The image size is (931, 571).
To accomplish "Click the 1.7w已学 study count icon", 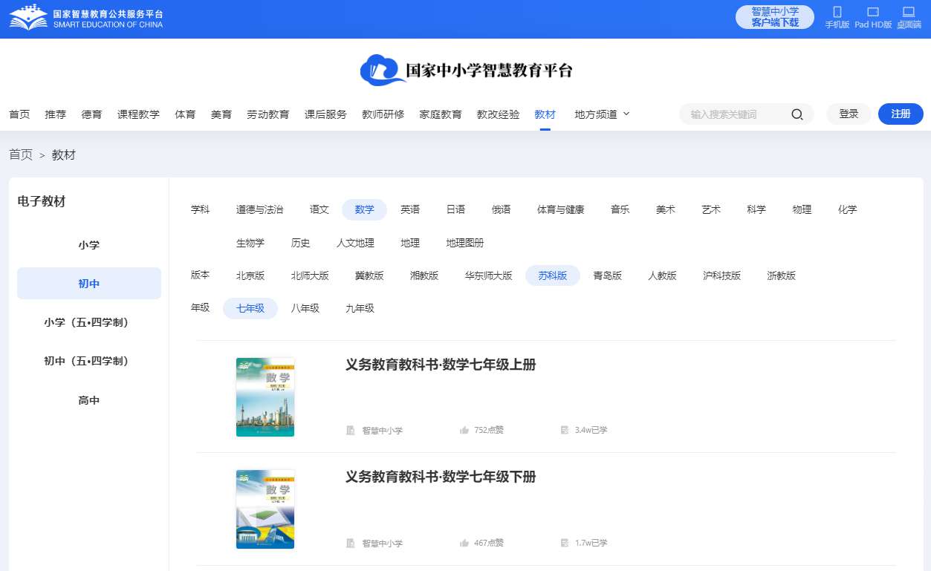I will (565, 543).
